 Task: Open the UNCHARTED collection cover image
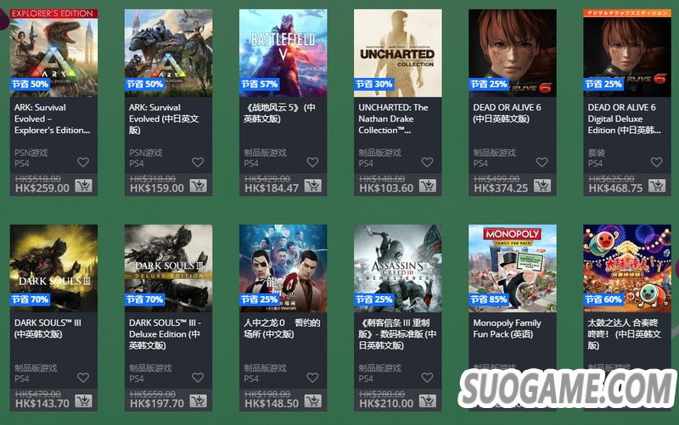pos(398,53)
